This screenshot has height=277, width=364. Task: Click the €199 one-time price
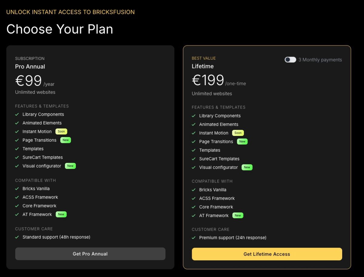[219, 81]
